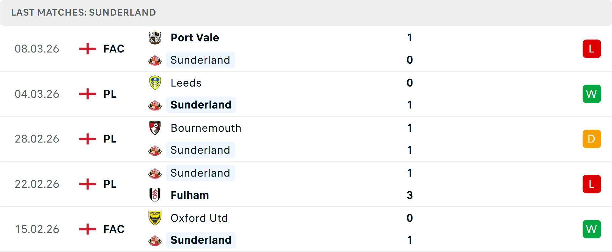This screenshot has height=252, width=612.
Task: Click the Sunderland crest next to Leeds match
Action: 155,105
